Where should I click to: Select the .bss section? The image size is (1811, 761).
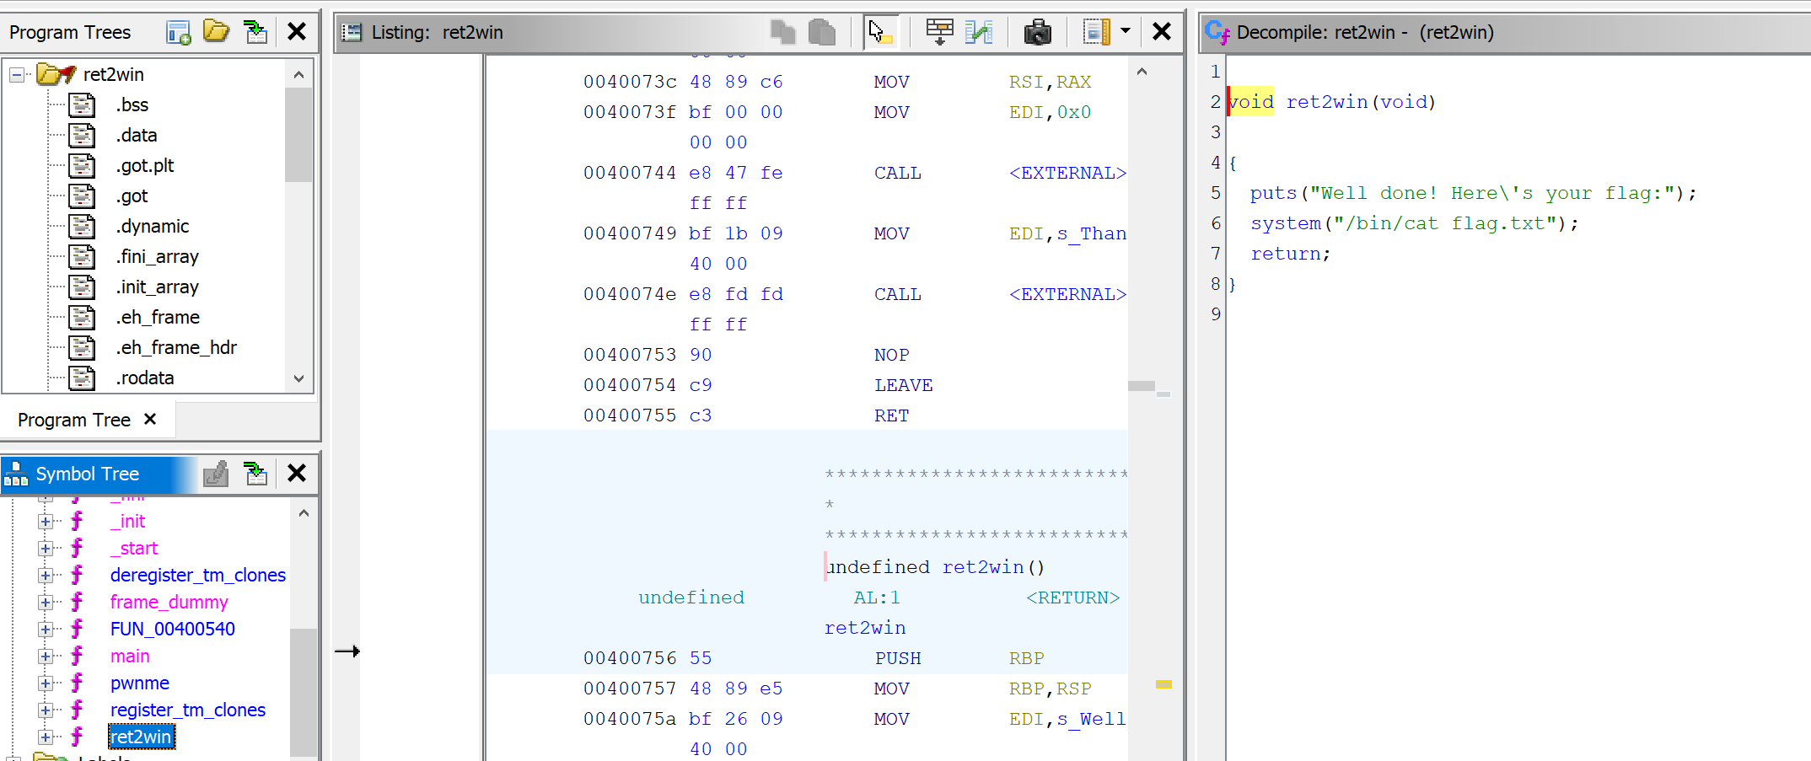tap(132, 105)
